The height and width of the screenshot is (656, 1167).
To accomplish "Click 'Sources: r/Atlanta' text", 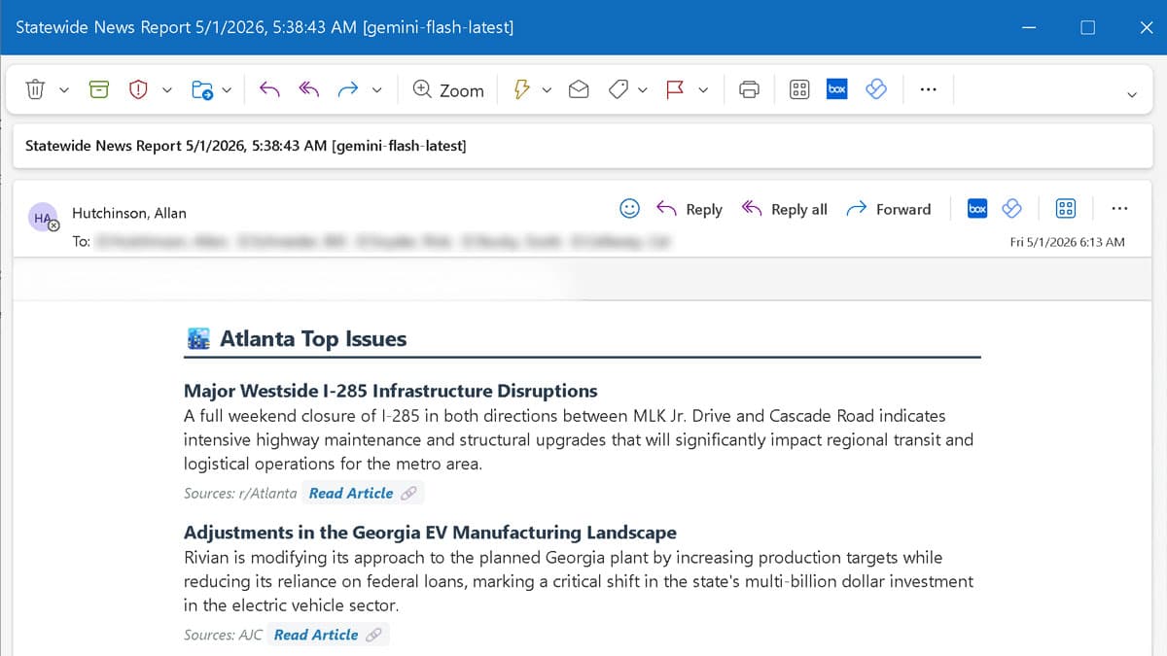I will 240,493.
